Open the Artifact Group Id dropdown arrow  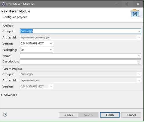(x=139, y=31)
